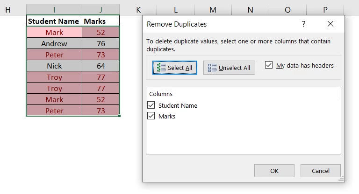
Task: Select column L header
Action: point(176,10)
